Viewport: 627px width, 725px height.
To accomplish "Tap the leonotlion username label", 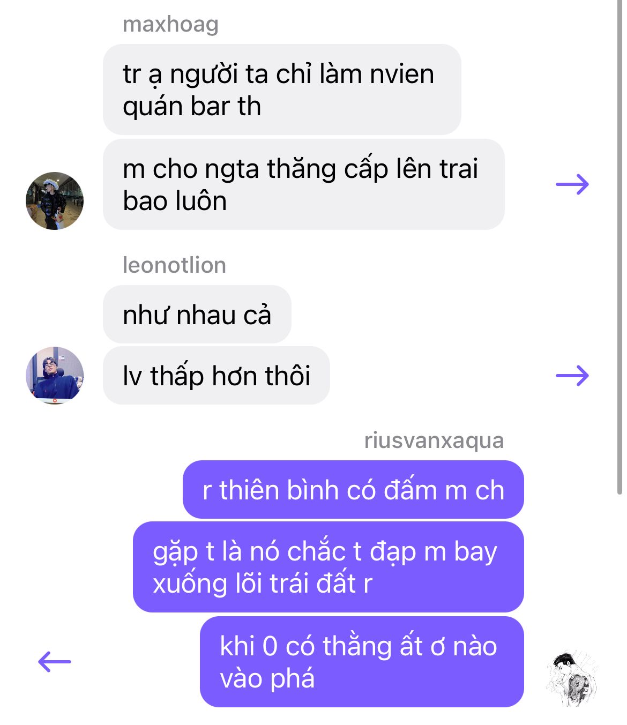I will click(174, 265).
